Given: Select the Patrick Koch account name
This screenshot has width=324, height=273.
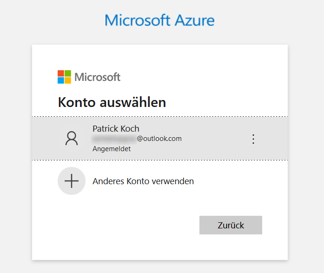Looking at the screenshot, I should pyautogui.click(x=116, y=129).
